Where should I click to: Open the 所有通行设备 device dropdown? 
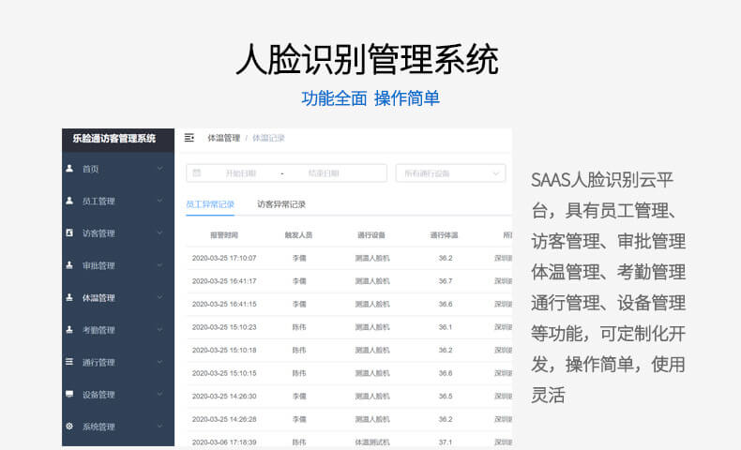pos(450,173)
